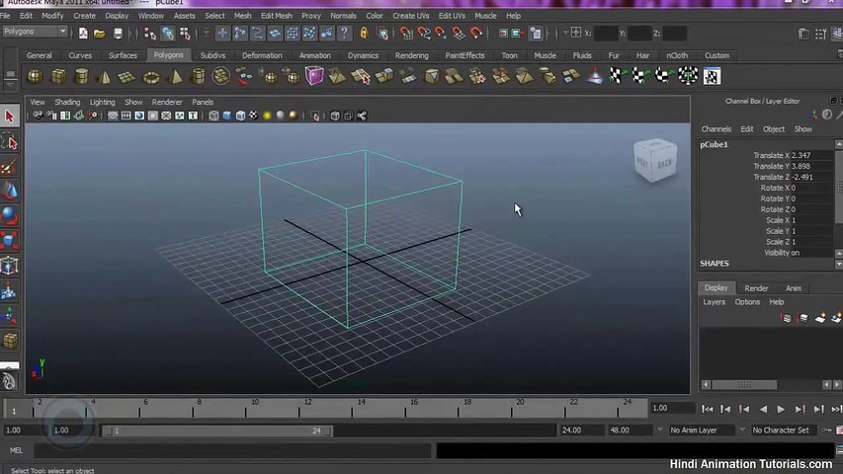Click the range slider bar handle
The width and height of the screenshot is (843, 474).
[x=217, y=431]
